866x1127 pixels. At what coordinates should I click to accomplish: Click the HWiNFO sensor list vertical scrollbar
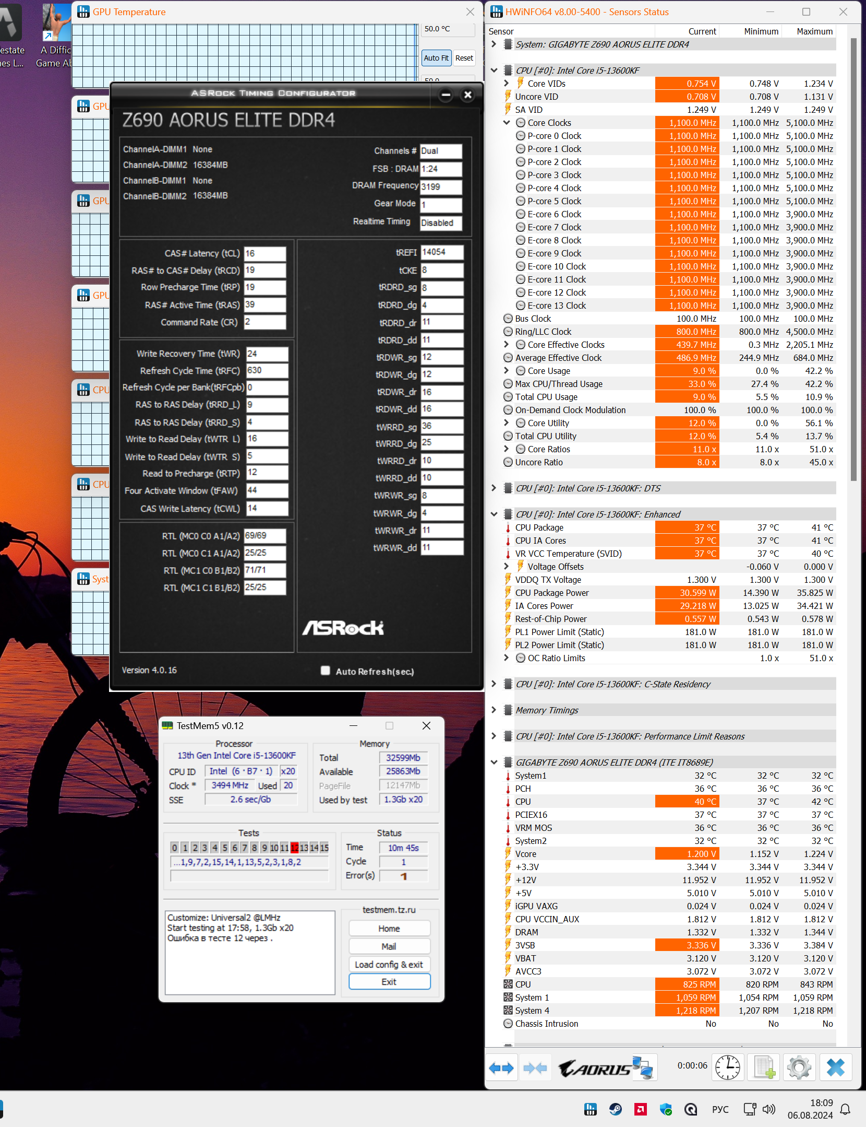853,260
